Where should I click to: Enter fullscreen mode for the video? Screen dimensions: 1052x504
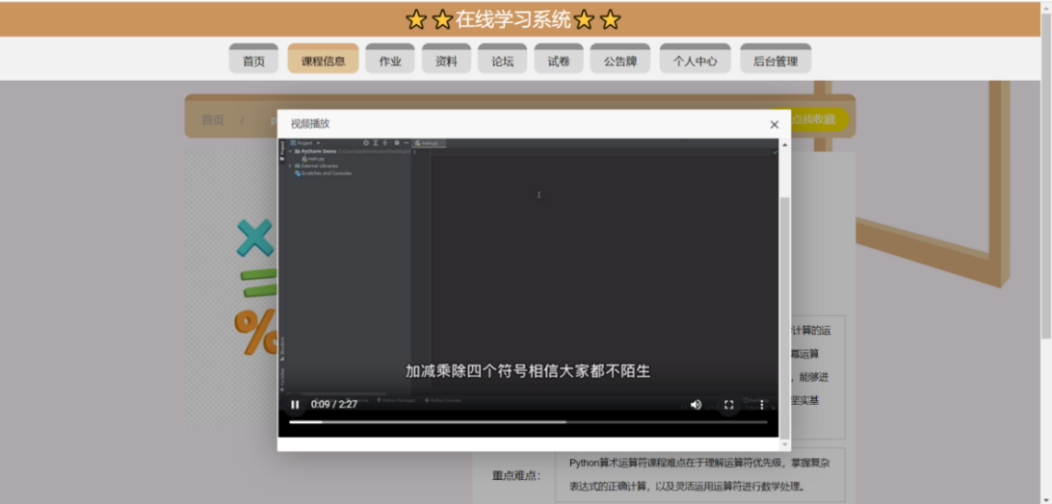click(x=728, y=405)
